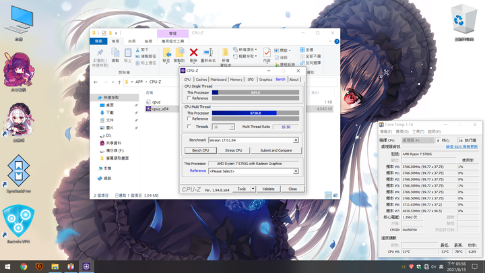Screen dimensions: 485x273
Task: Collapse the Explorer ribbon with the chevron
Action: point(330,41)
